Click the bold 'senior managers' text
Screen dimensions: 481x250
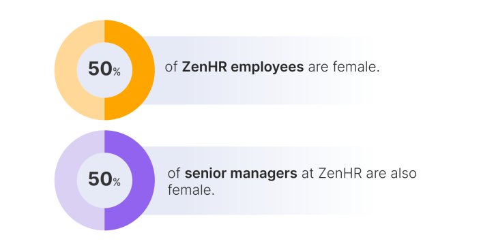pyautogui.click(x=241, y=174)
